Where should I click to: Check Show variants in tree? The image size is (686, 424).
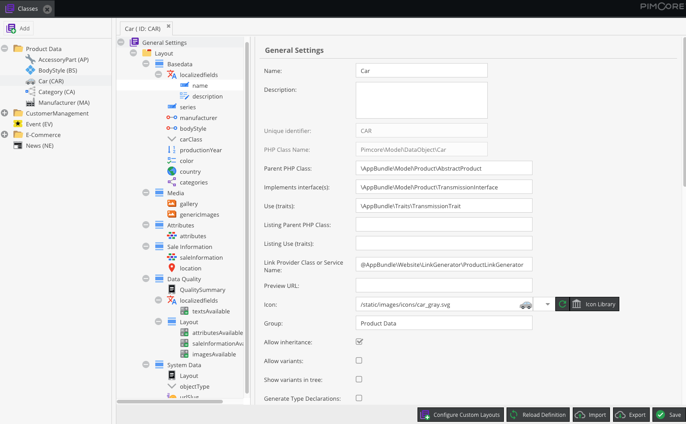tap(359, 379)
